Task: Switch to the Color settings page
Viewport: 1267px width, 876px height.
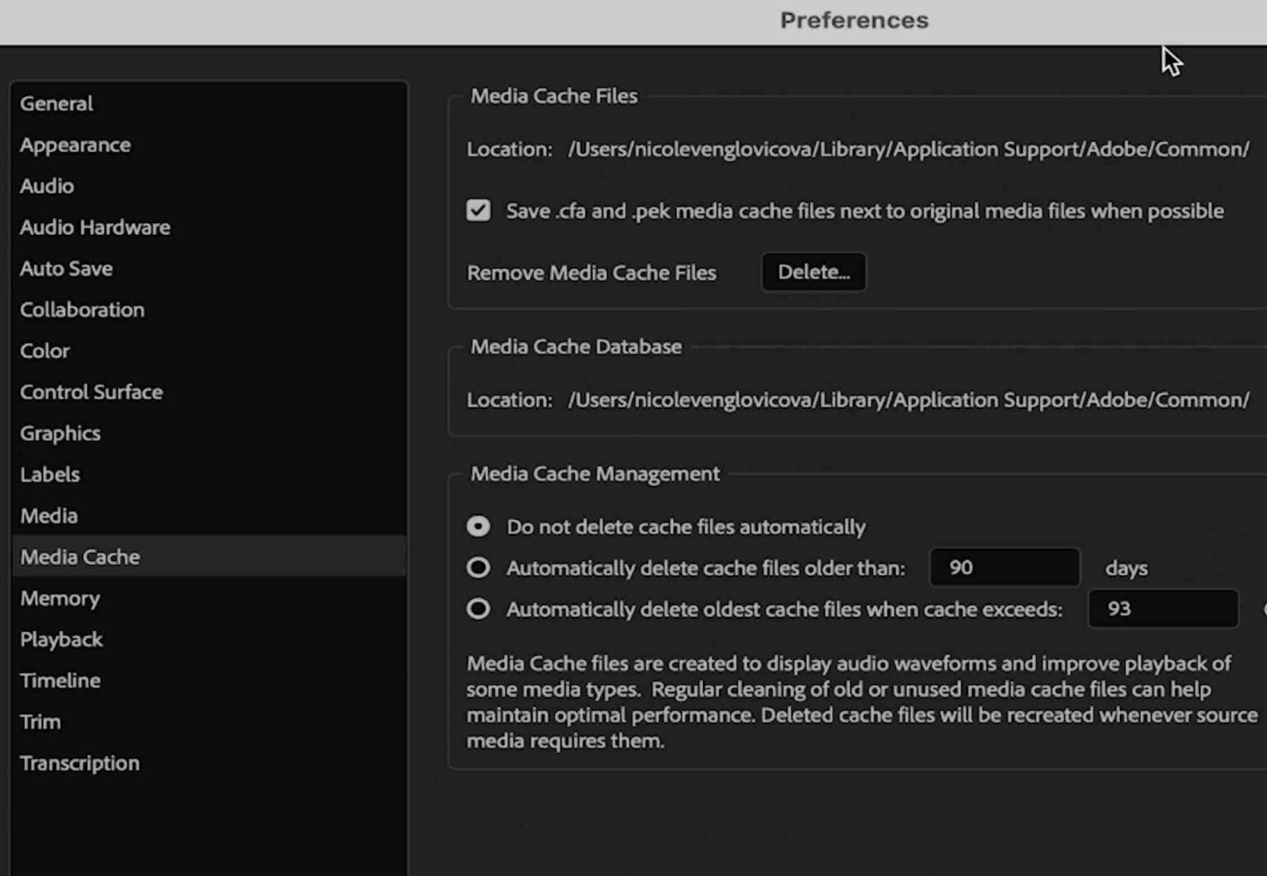Action: click(x=44, y=351)
